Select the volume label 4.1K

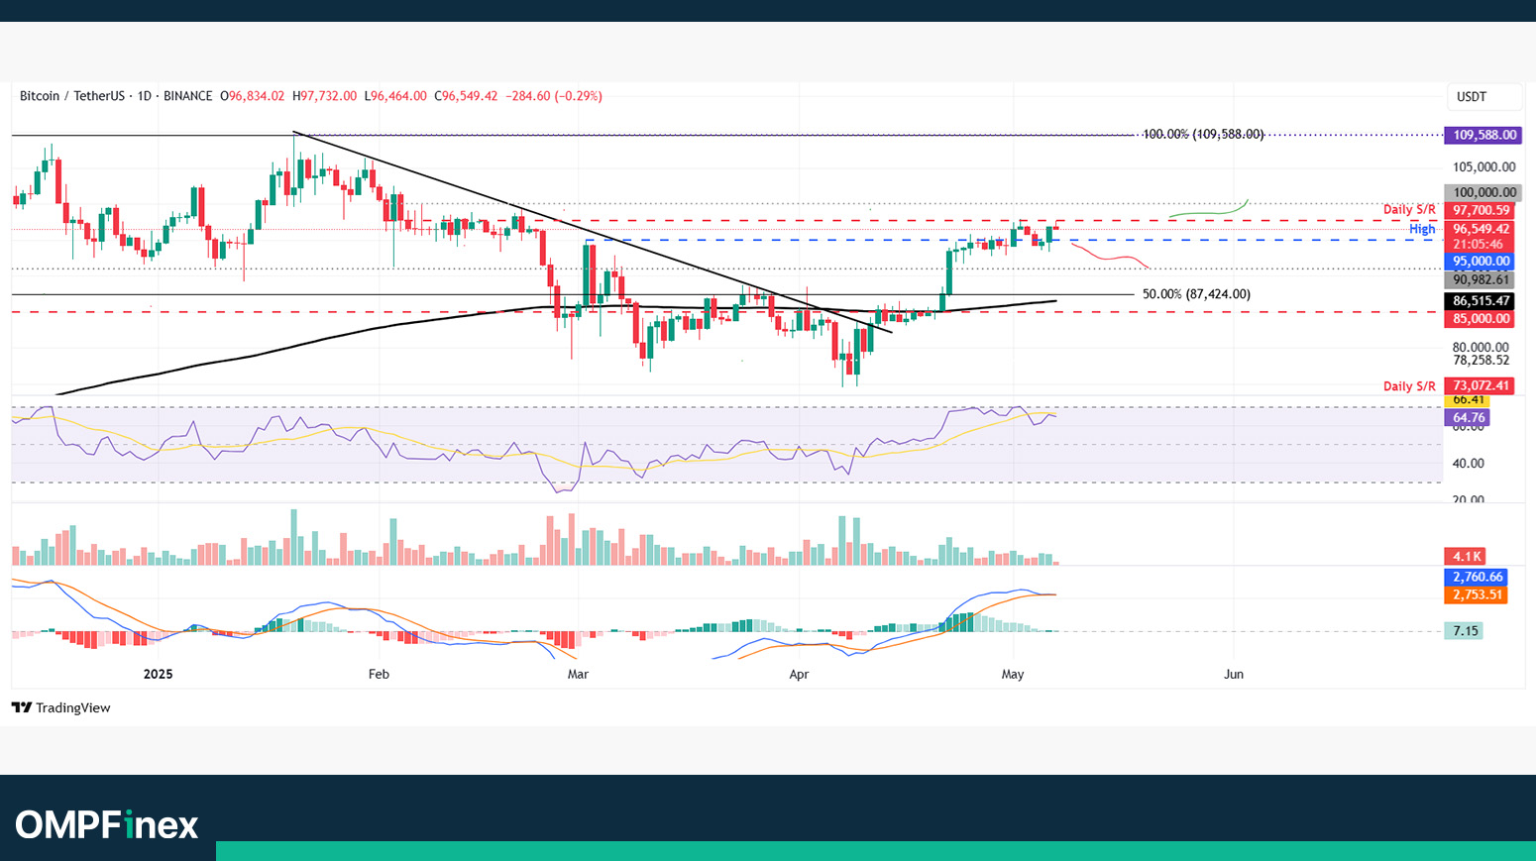point(1464,556)
